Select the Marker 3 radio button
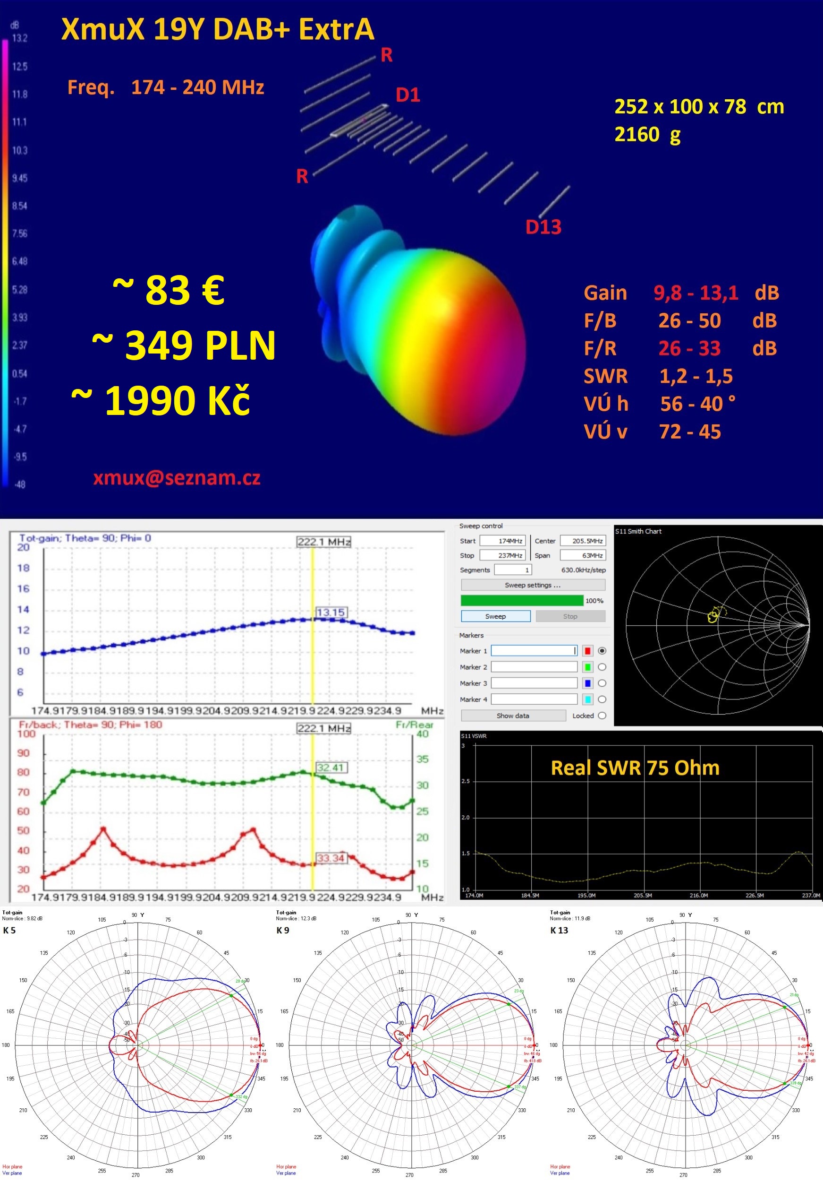 pos(602,683)
